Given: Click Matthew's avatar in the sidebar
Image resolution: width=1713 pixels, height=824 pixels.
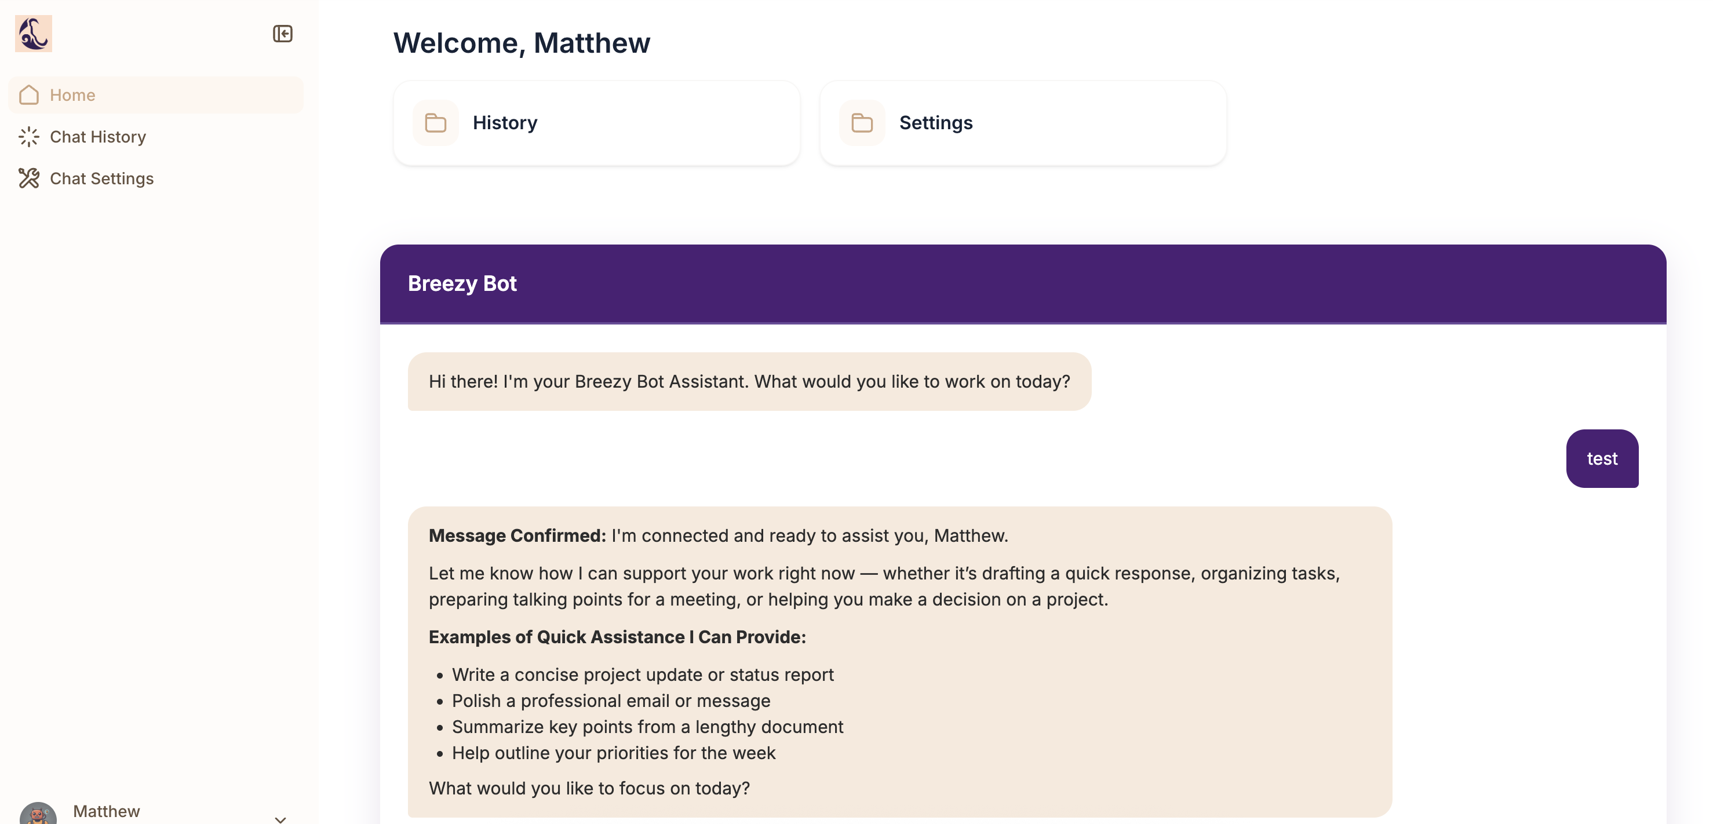Looking at the screenshot, I should pyautogui.click(x=38, y=814).
